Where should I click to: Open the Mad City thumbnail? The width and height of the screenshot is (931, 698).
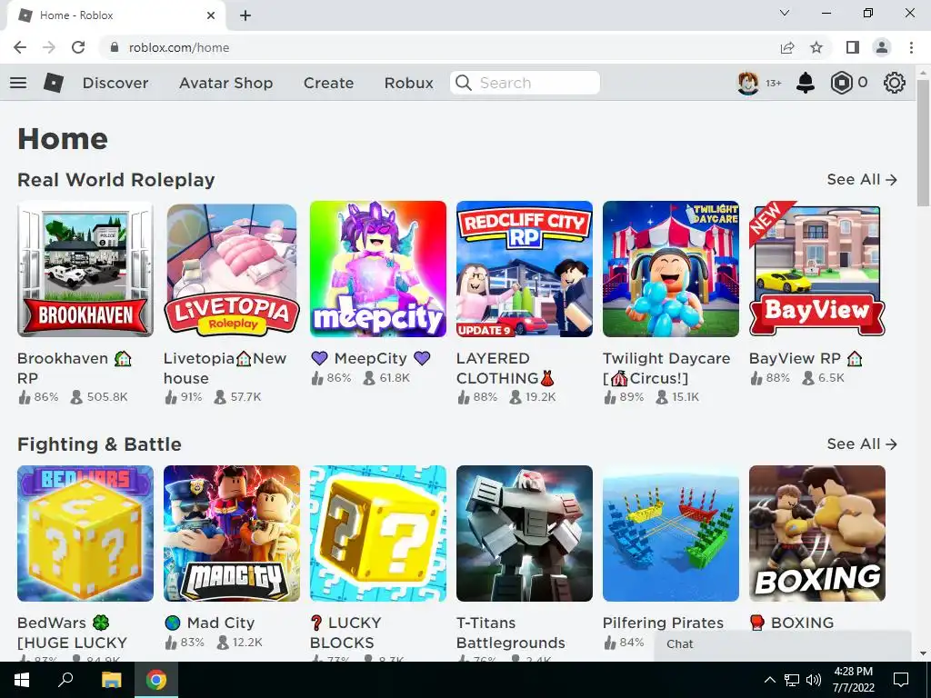[232, 533]
